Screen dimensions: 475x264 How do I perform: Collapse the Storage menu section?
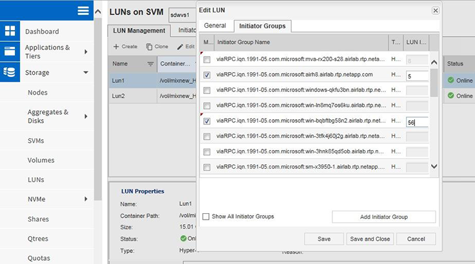coord(86,73)
